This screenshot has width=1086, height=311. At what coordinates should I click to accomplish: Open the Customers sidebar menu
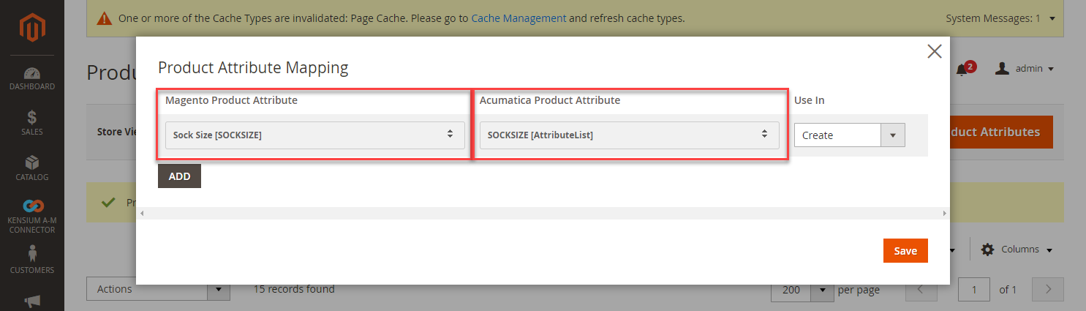pyautogui.click(x=31, y=261)
